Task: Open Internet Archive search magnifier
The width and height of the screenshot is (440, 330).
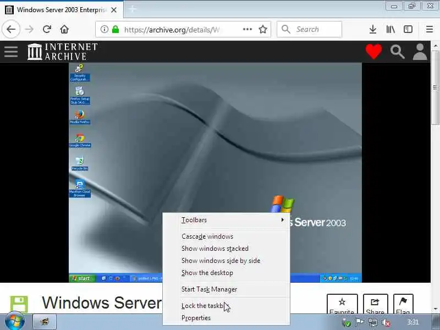Action: click(397, 52)
